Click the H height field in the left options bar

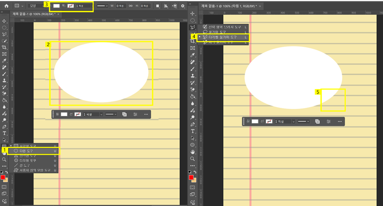click(x=145, y=6)
